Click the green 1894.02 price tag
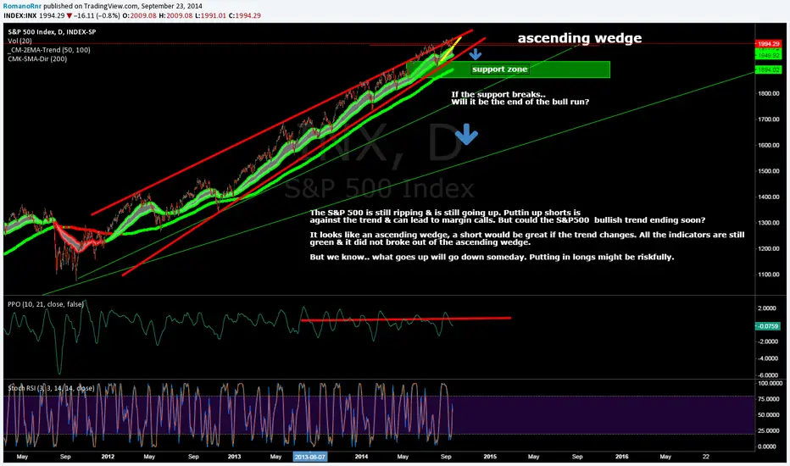 tap(768, 70)
